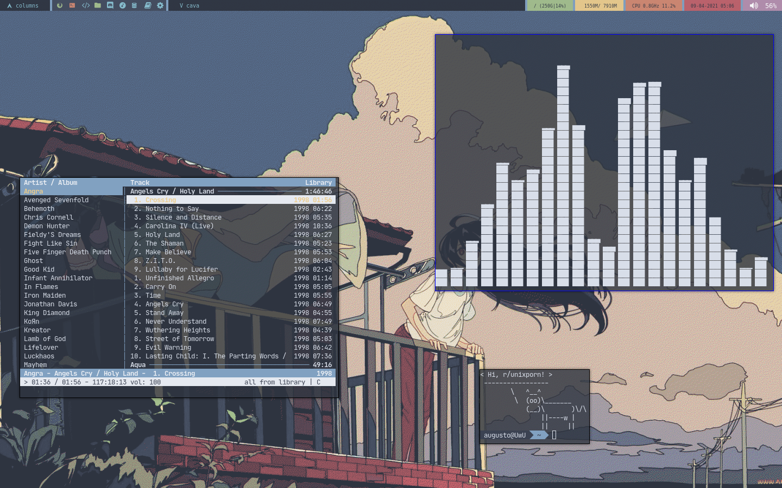This screenshot has height=488, width=782.
Task: Select the artist Five Finger Death Punch
Action: [x=67, y=252]
